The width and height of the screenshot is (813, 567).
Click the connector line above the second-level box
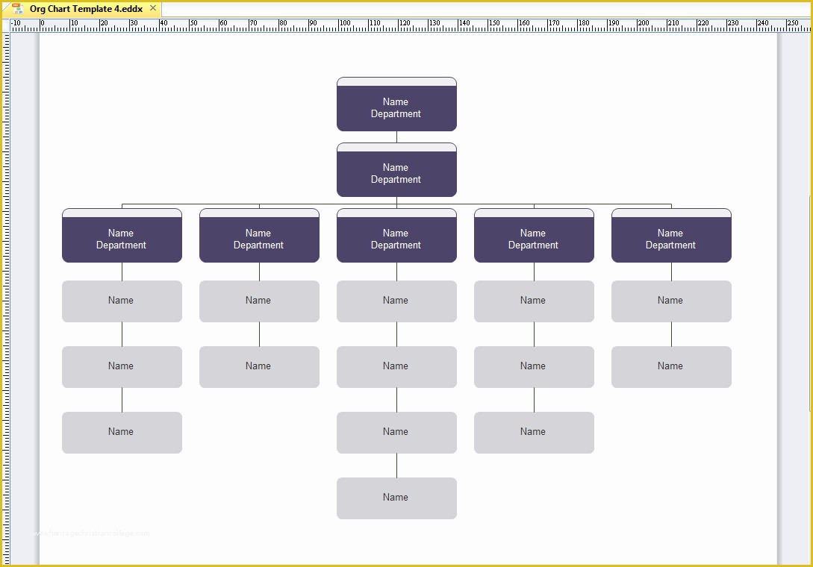point(396,136)
